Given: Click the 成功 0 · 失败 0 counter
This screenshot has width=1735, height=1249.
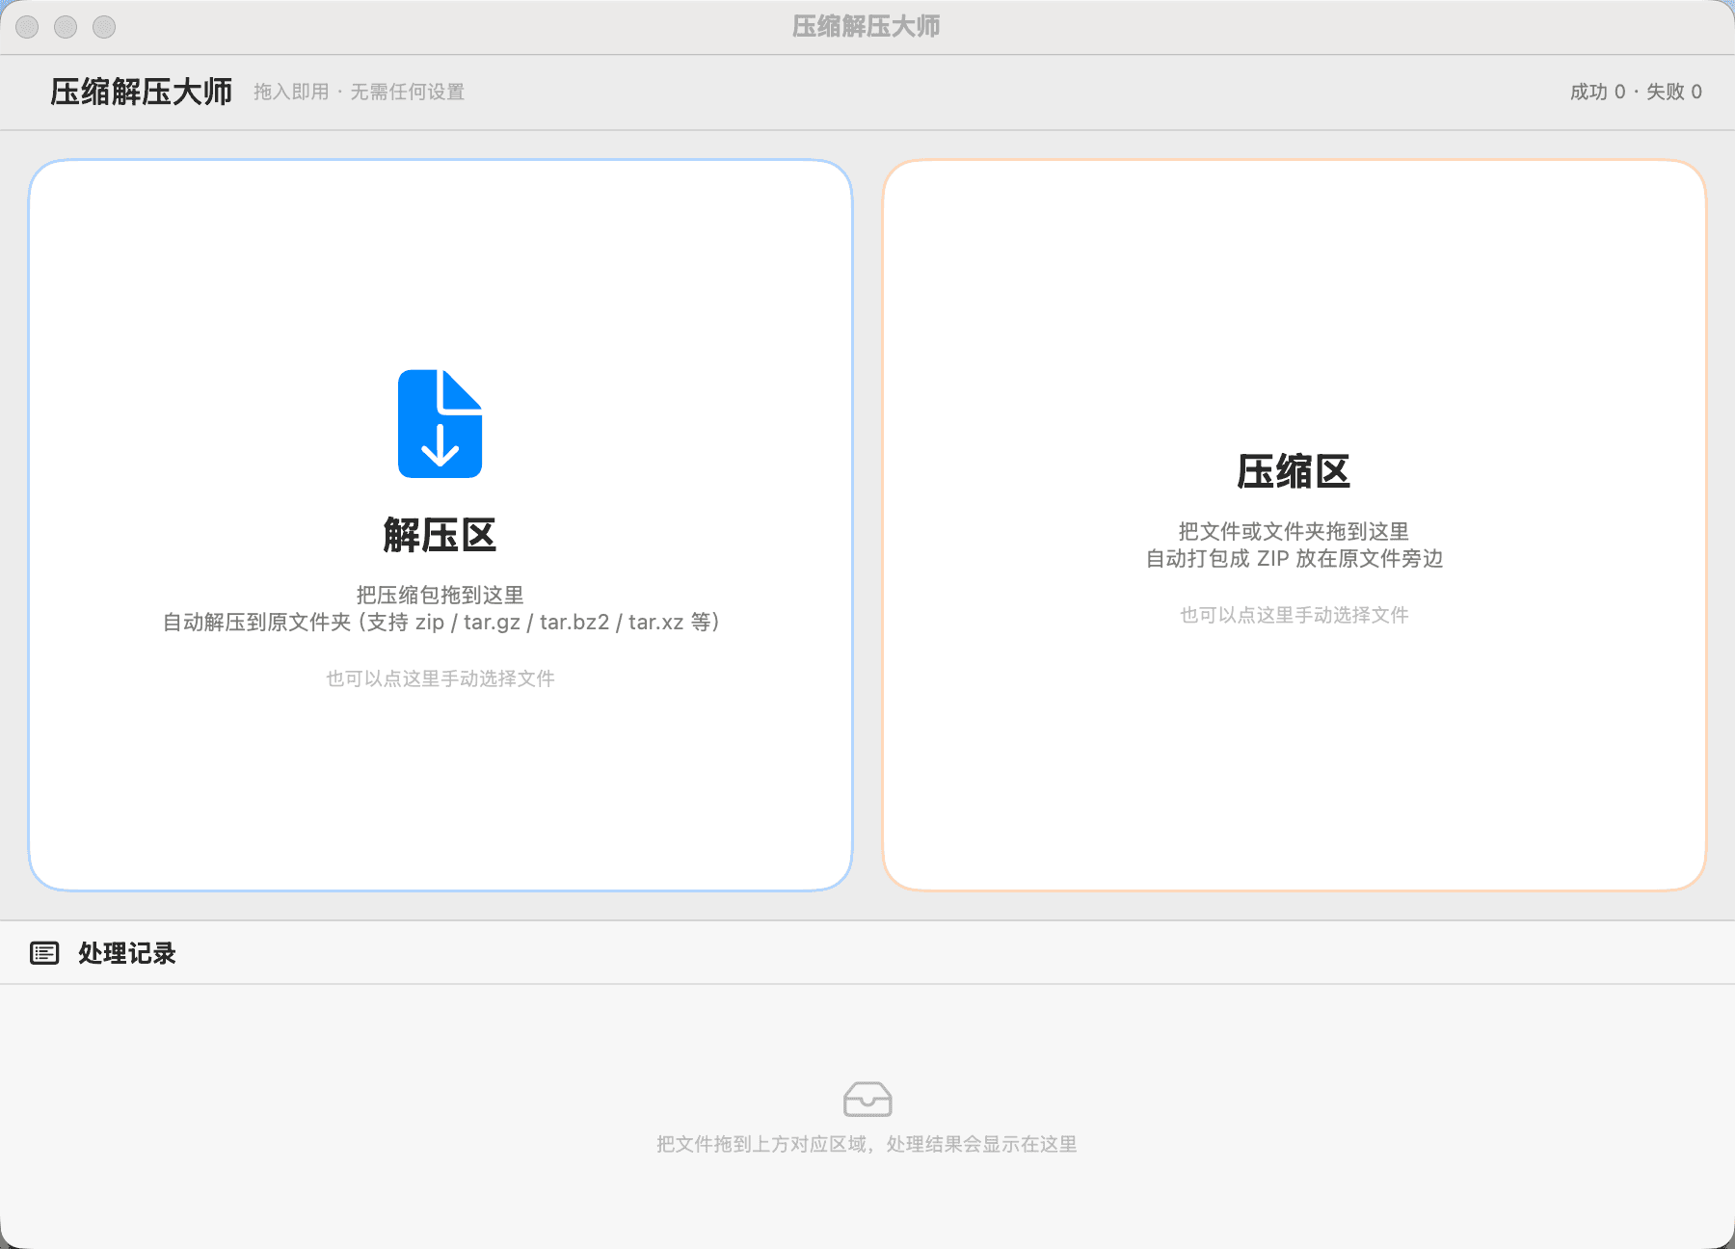Looking at the screenshot, I should (1636, 92).
